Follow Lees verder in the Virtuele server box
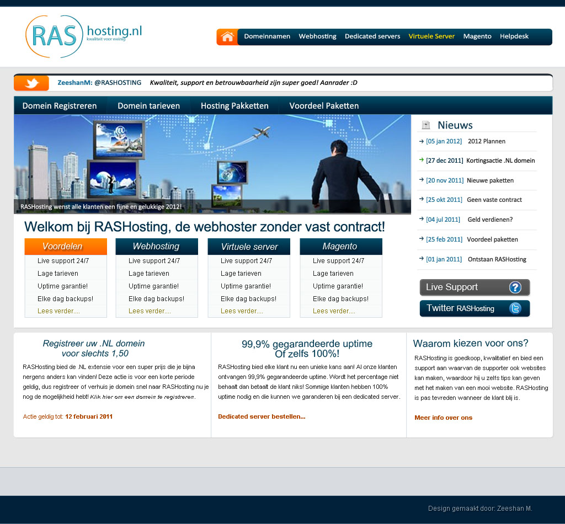The image size is (565, 524). (x=242, y=311)
